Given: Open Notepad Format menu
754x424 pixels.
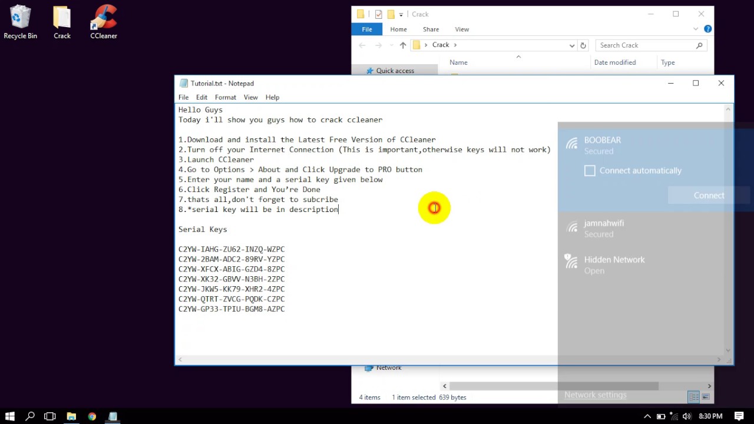Looking at the screenshot, I should pyautogui.click(x=226, y=97).
